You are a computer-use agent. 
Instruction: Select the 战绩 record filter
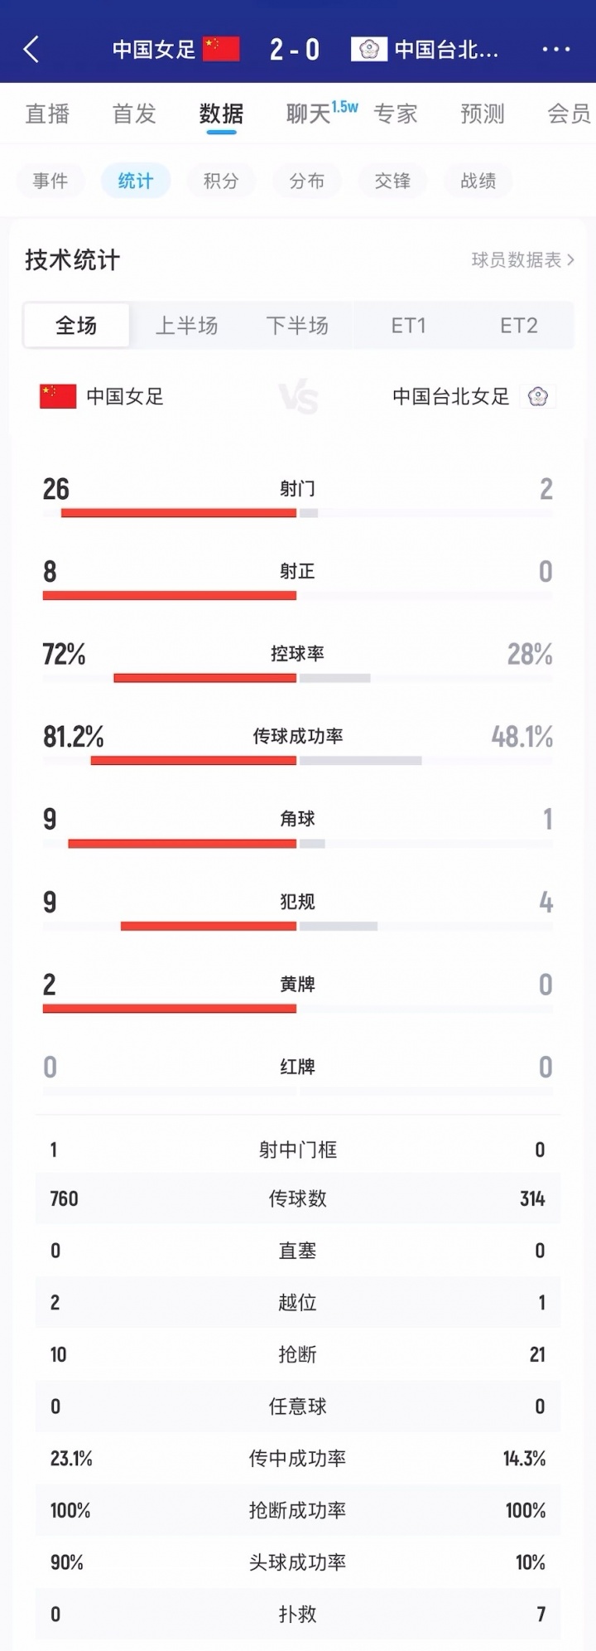478,181
